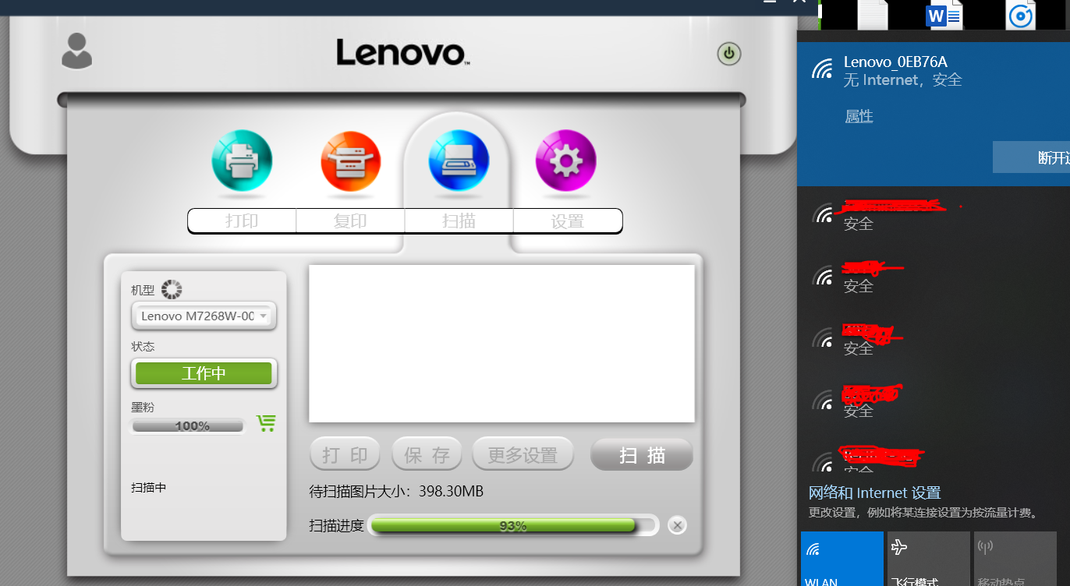Image resolution: width=1070 pixels, height=586 pixels.
Task: Select the teal printer icon
Action: point(242,161)
